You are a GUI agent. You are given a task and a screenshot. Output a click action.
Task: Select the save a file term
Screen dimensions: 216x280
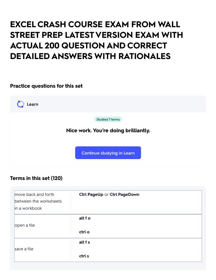click(24, 249)
